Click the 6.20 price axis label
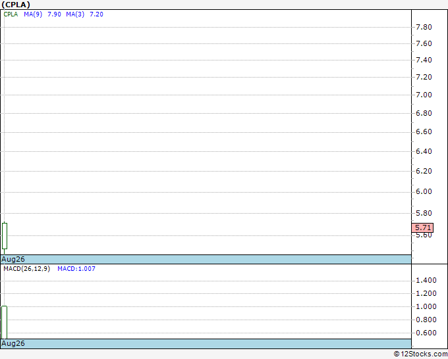The width and height of the screenshot is (448, 359). point(424,171)
